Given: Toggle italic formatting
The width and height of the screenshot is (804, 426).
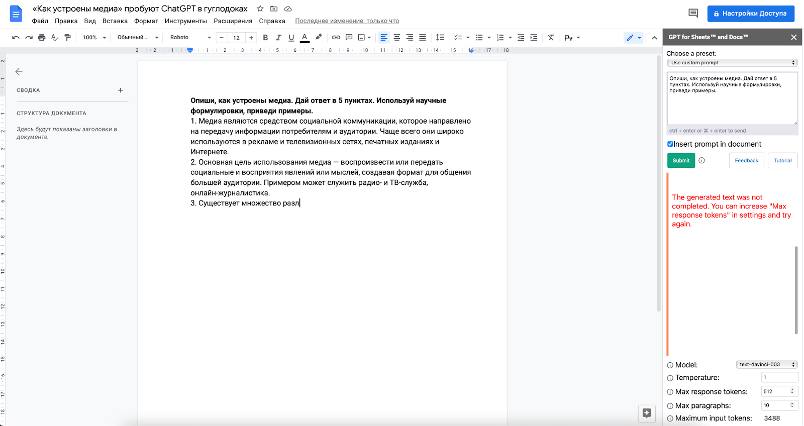Looking at the screenshot, I should point(278,38).
